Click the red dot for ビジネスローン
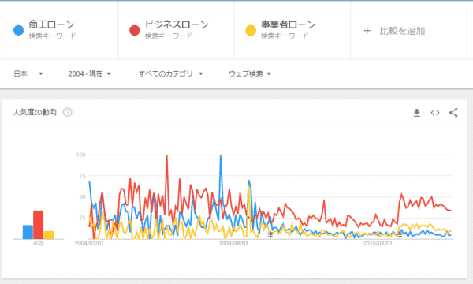Image resolution: width=473 pixels, height=284 pixels. click(135, 30)
